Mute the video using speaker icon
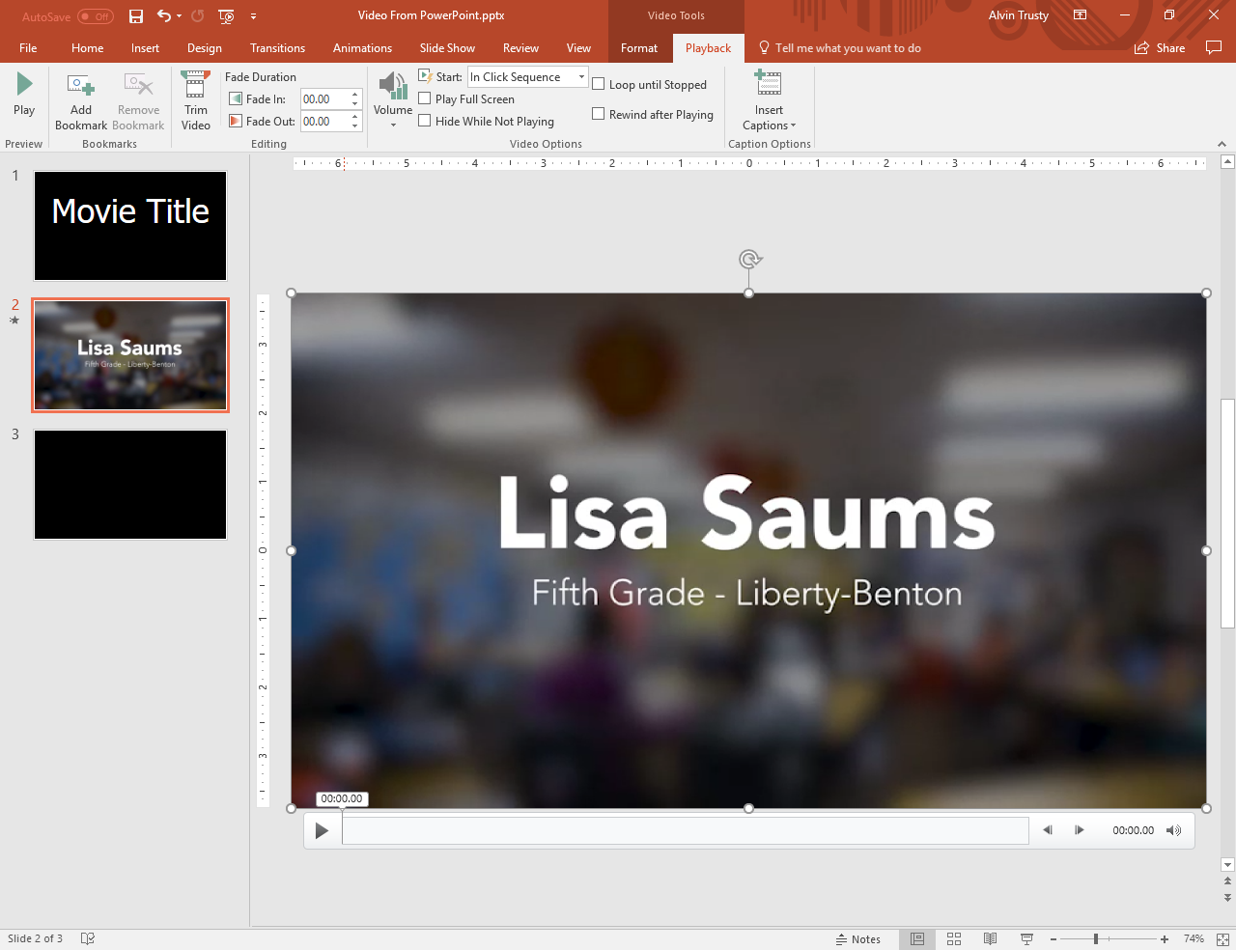1236x950 pixels. coord(1173,830)
